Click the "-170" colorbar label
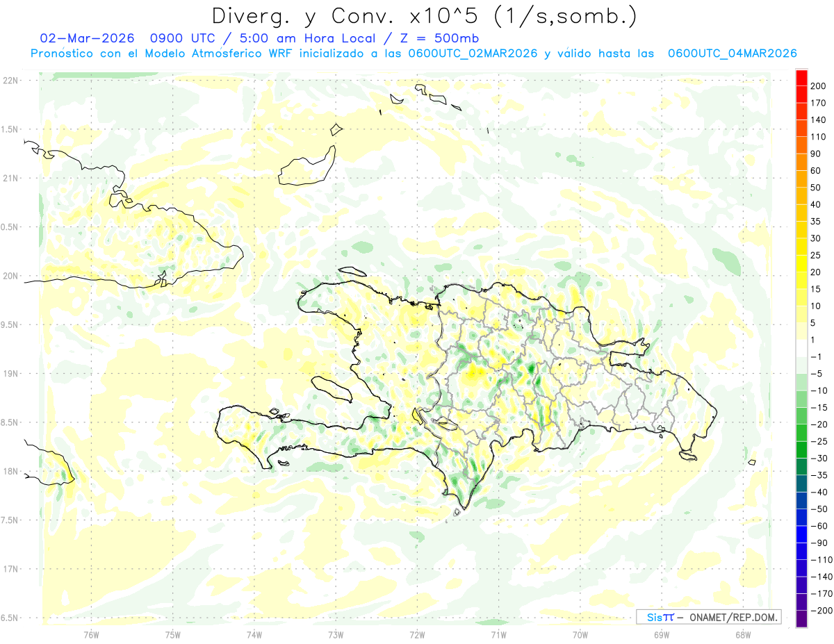This screenshot has height=644, width=834. point(821,594)
